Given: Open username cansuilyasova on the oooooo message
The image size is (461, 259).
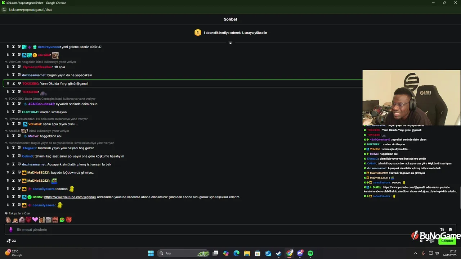Looking at the screenshot, I should click(x=44, y=189).
